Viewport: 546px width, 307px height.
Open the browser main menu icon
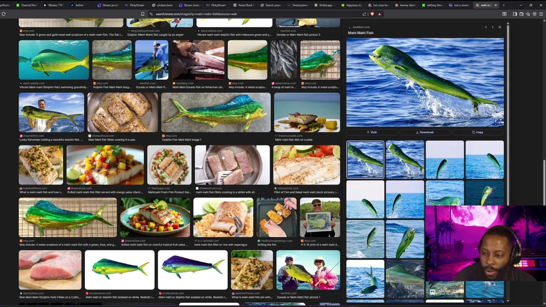pos(542,14)
